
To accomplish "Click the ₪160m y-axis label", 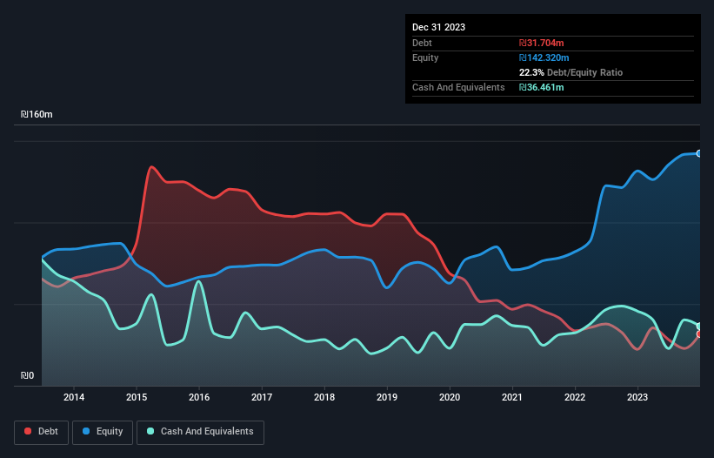I will (37, 114).
